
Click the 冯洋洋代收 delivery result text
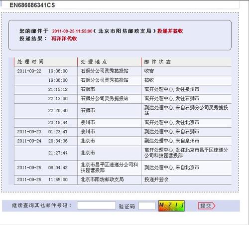tap(64, 38)
